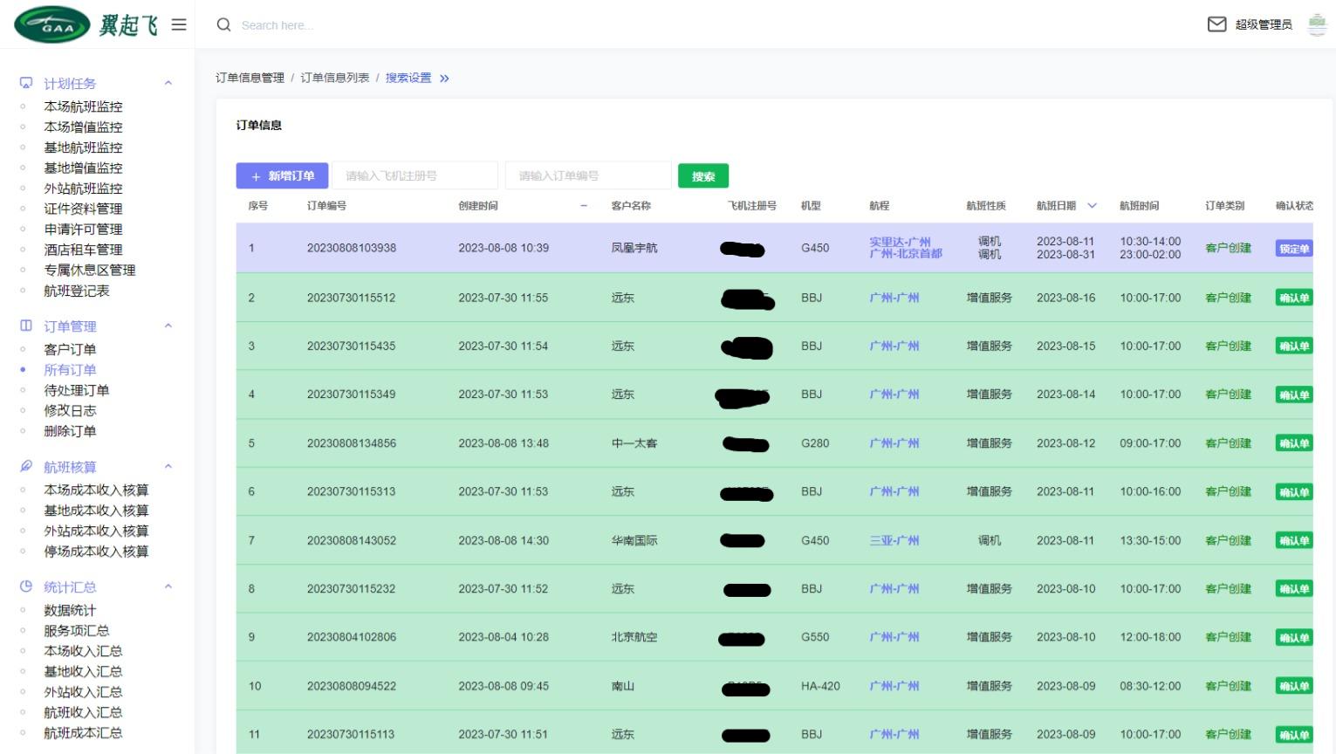This screenshot has width=1336, height=754.
Task: Click aircraft type G280
Action: pyautogui.click(x=815, y=443)
